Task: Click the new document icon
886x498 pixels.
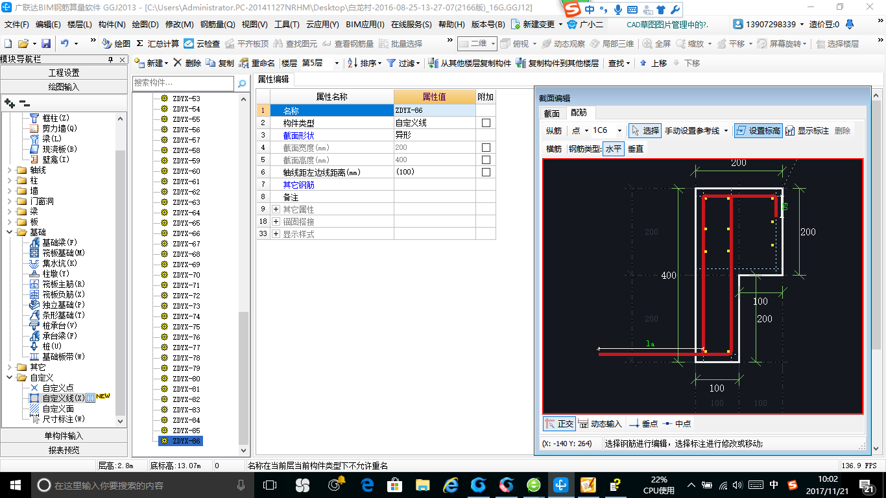Action: (8, 43)
